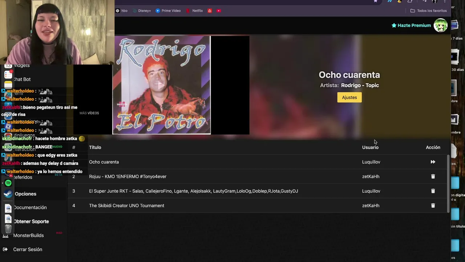465x262 pixels.
Task: Click MÁS VÍDEOS overlay text
Action: coord(89,113)
